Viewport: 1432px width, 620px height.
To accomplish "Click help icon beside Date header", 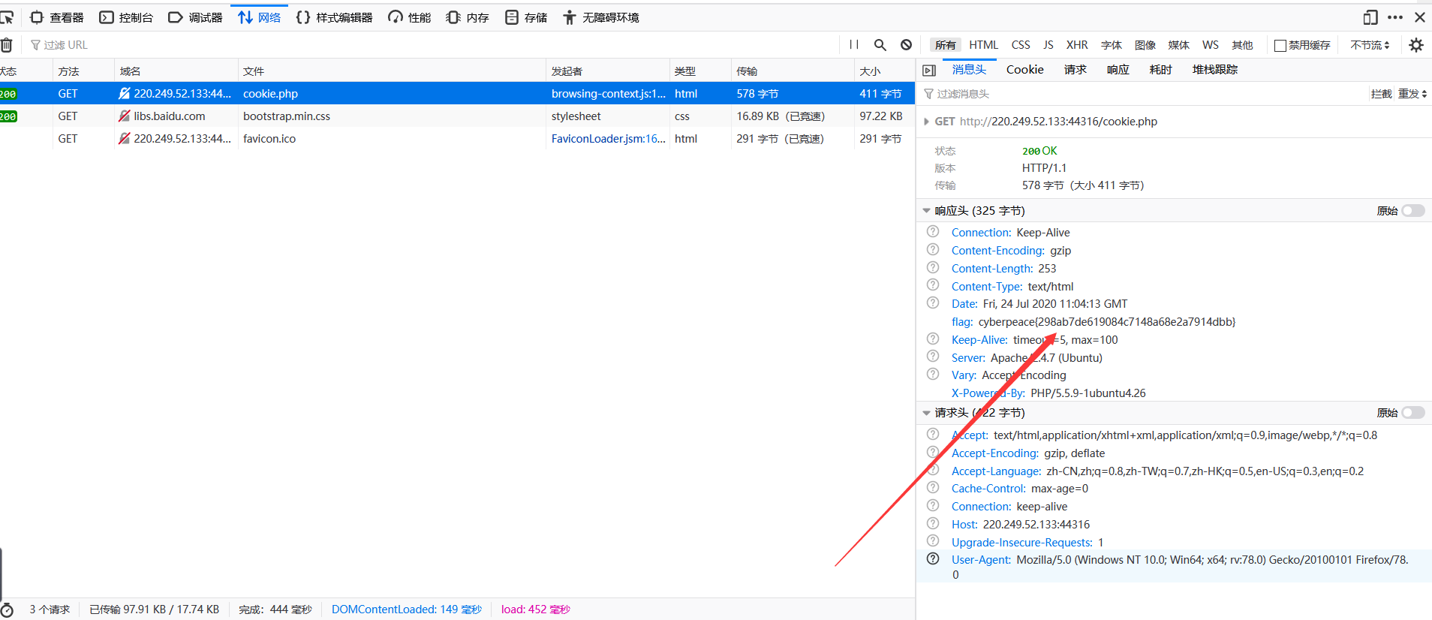I will coord(933,303).
